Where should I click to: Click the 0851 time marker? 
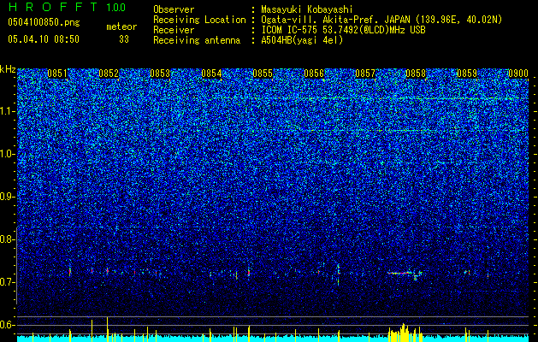point(57,74)
